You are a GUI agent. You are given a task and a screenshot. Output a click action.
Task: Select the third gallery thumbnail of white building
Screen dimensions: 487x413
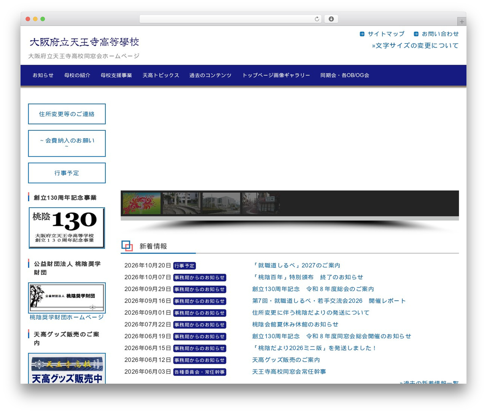tap(221, 203)
